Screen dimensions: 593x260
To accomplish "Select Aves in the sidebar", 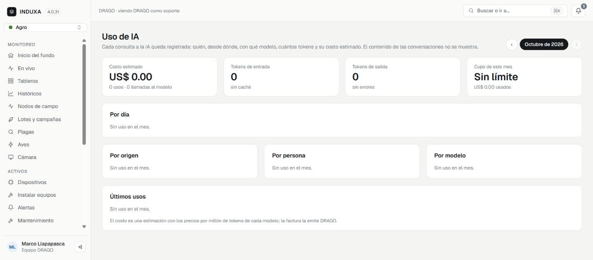I will coord(42,145).
